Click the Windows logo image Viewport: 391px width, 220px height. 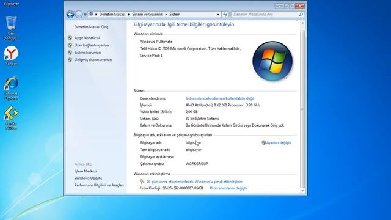272,61
